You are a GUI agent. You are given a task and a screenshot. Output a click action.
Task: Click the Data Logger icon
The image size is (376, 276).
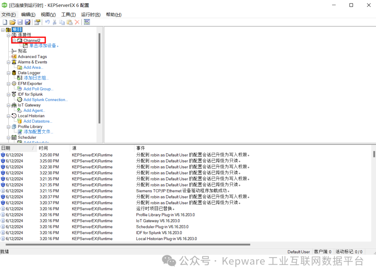pos(14,73)
